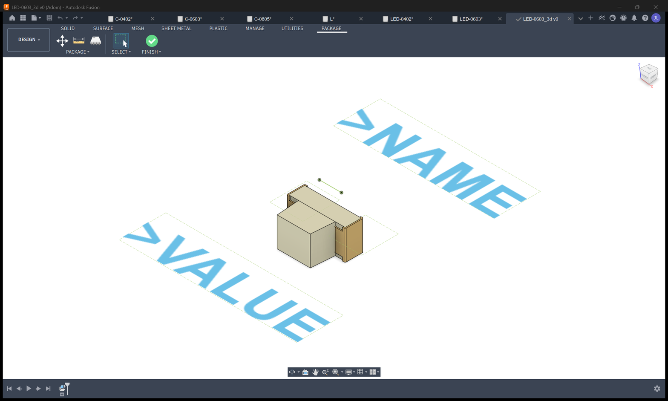Image resolution: width=668 pixels, height=401 pixels.
Task: Expand the FINISH panel dropdown
Action: (151, 52)
